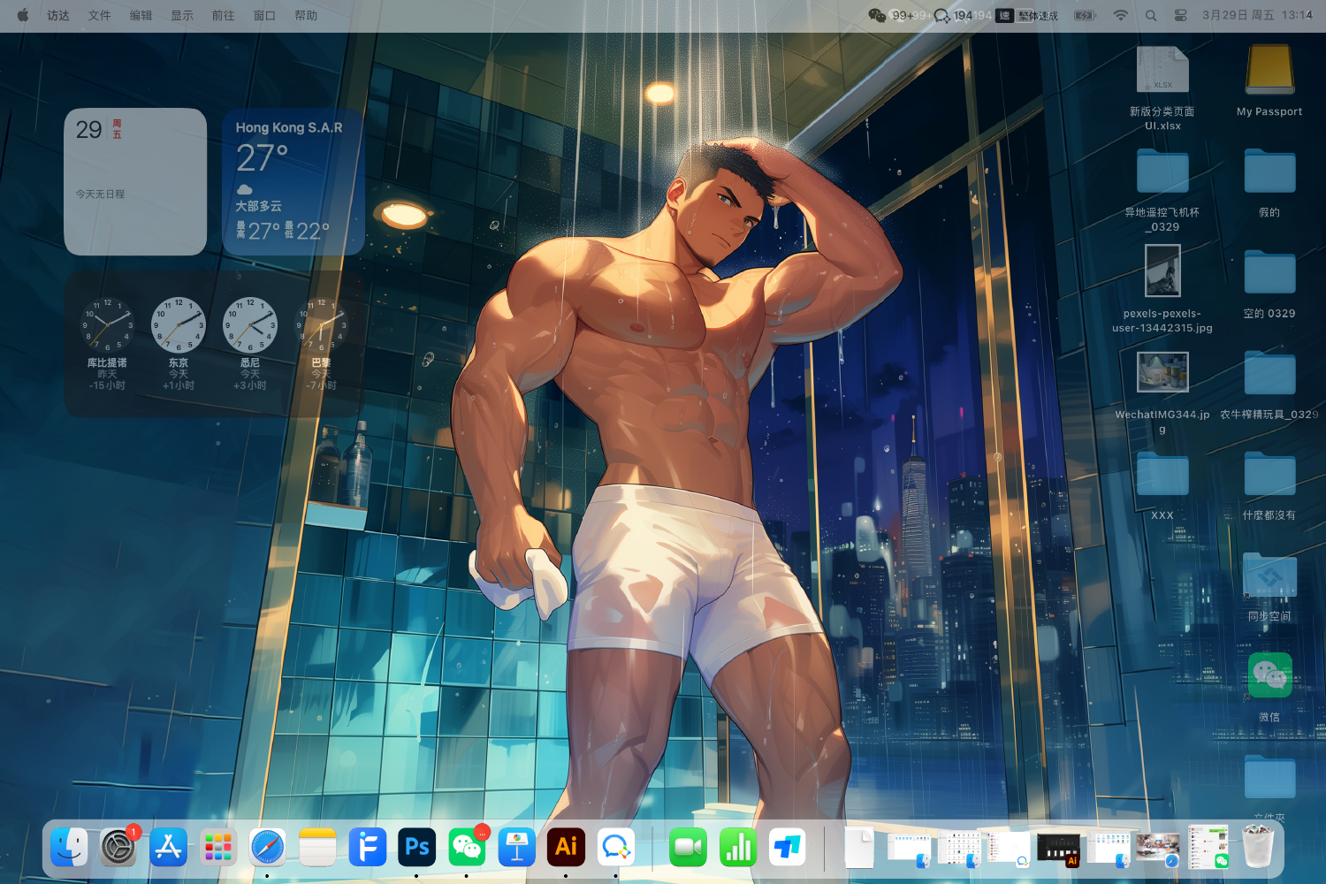This screenshot has height=884, width=1326.
Task: Open the App Store in dock
Action: (168, 848)
